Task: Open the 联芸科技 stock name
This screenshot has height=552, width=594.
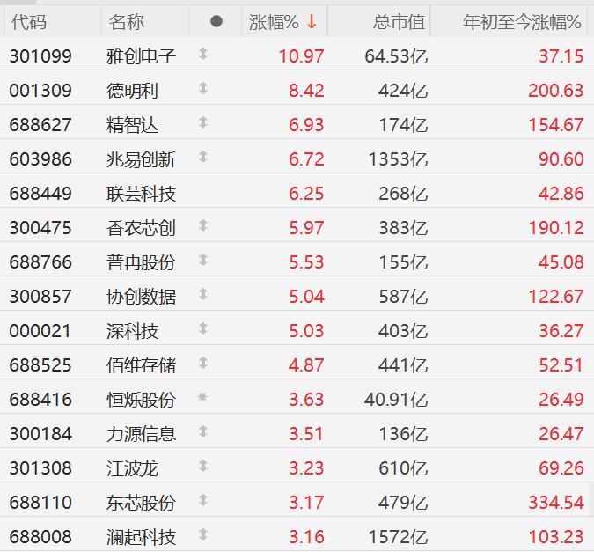Action: pos(141,194)
